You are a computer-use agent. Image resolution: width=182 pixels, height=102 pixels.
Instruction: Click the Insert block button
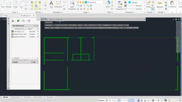point(108,5)
